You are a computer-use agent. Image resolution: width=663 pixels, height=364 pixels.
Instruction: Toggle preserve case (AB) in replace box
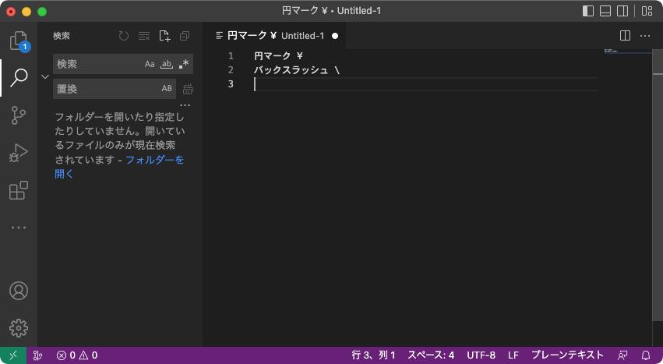point(167,89)
